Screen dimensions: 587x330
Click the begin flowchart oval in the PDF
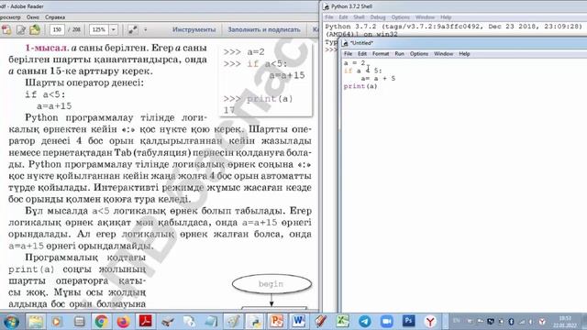click(x=271, y=284)
